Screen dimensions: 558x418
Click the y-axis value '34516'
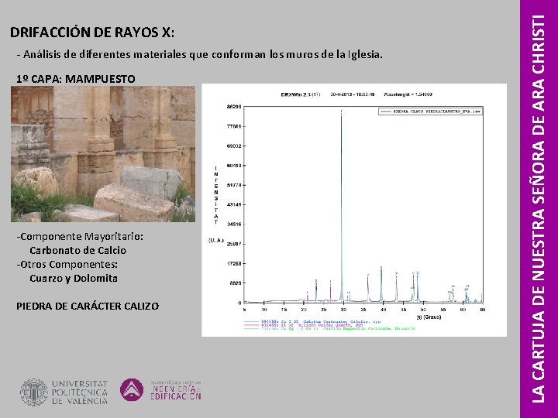[x=234, y=224]
